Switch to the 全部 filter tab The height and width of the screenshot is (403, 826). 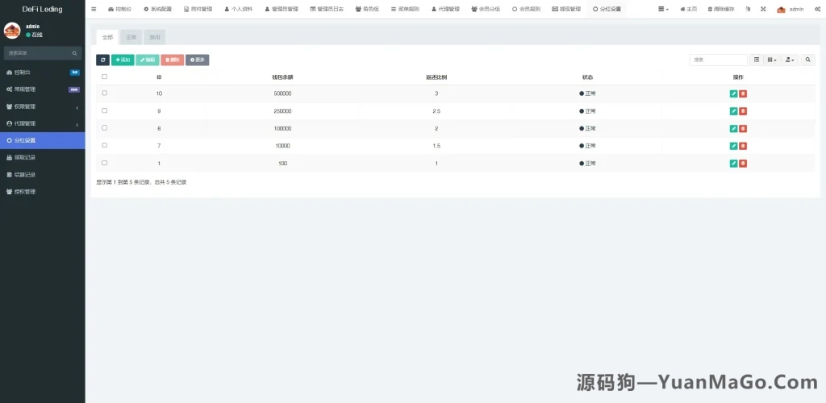pos(107,37)
